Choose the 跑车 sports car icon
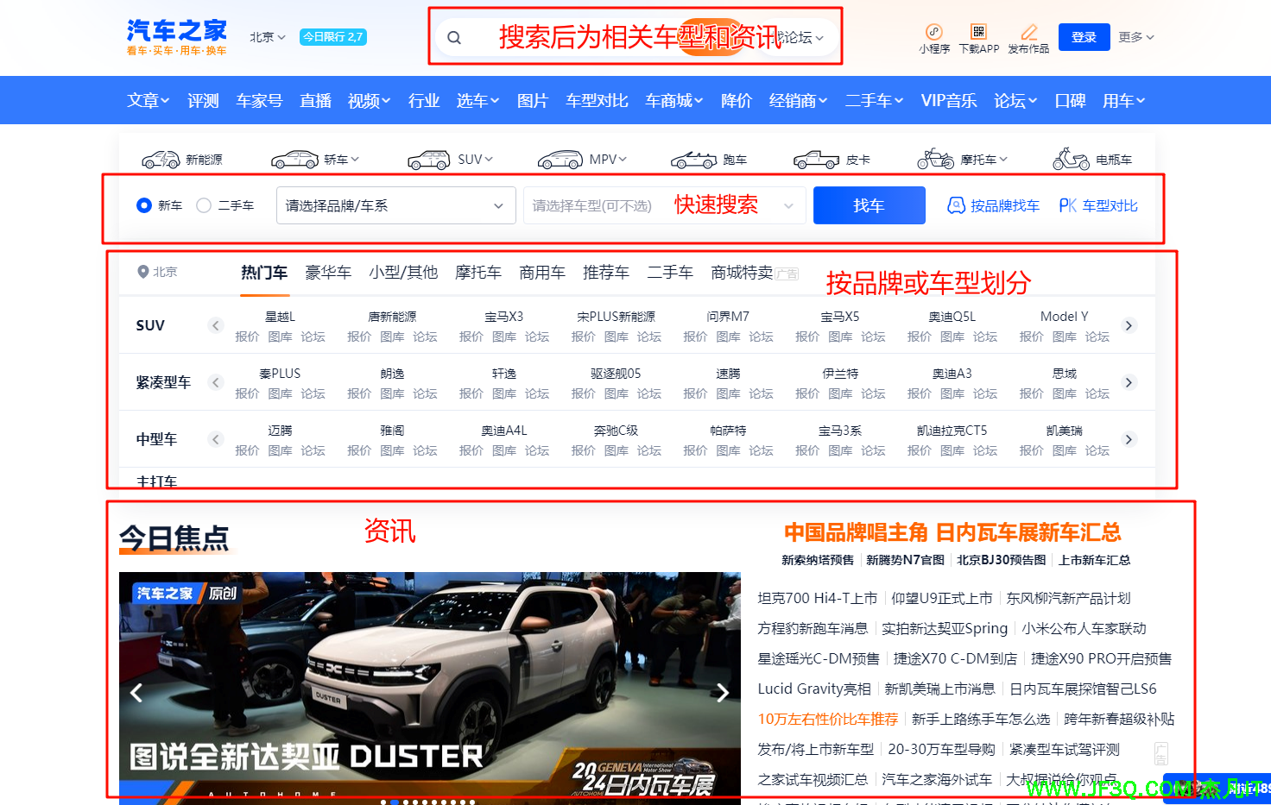This screenshot has width=1271, height=805. [x=694, y=160]
